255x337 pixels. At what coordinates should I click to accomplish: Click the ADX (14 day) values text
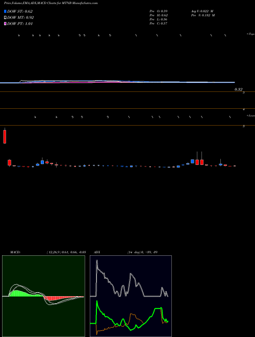142,252
